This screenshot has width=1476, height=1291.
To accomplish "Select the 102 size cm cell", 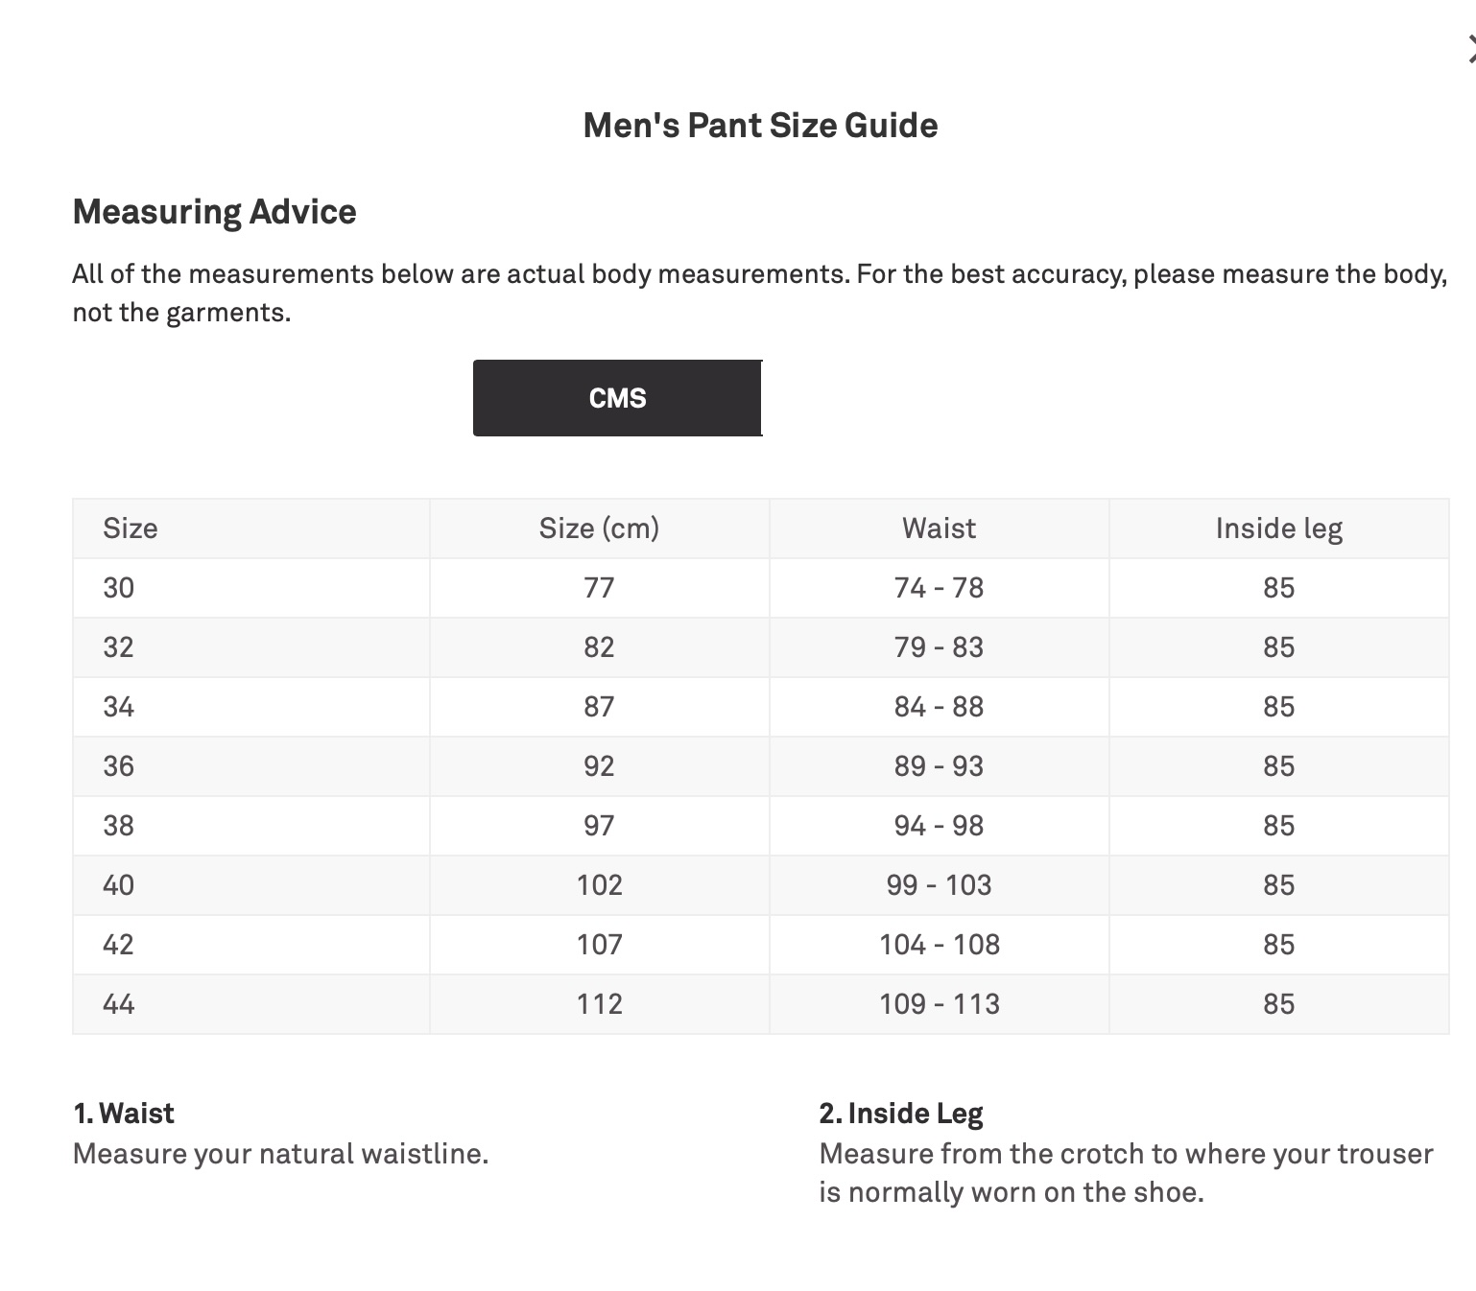I will click(x=599, y=885).
